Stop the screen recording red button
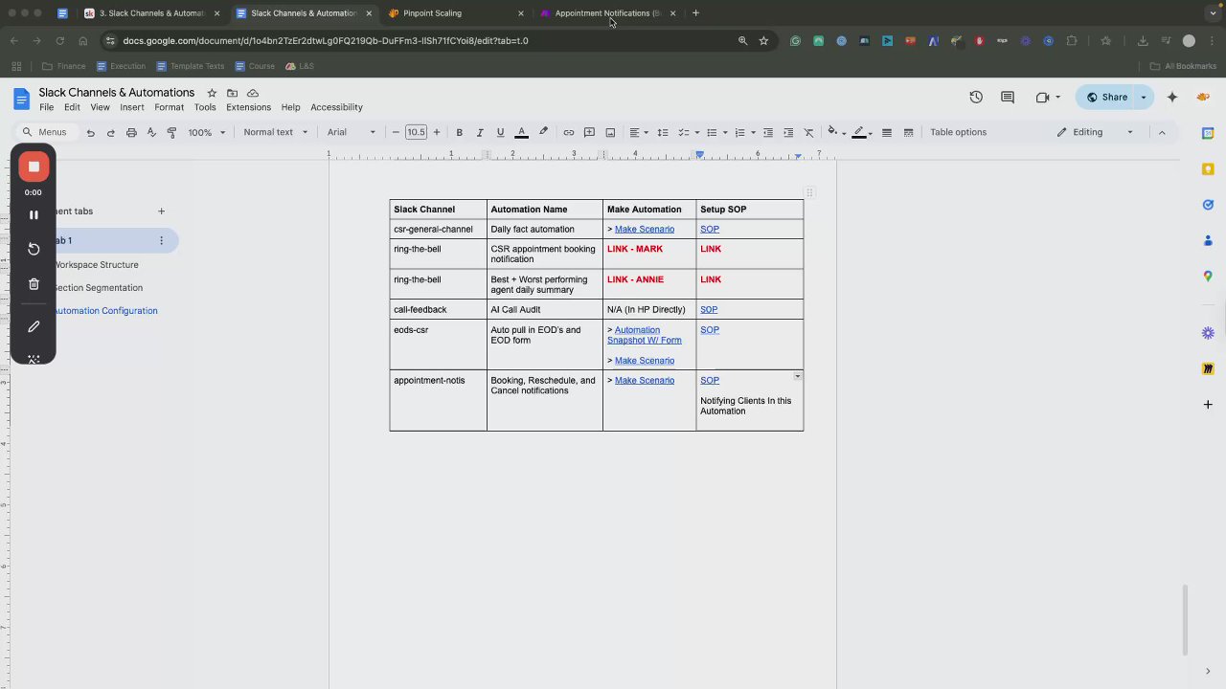Viewport: 1226px width, 689px height. [34, 167]
